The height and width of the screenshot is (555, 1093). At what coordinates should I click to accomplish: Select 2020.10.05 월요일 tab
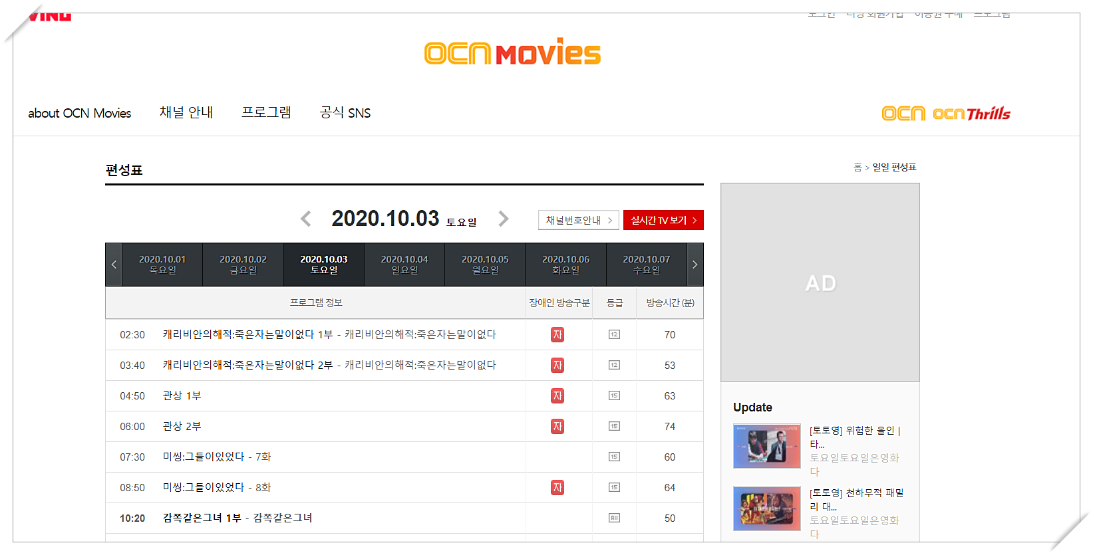tap(485, 265)
